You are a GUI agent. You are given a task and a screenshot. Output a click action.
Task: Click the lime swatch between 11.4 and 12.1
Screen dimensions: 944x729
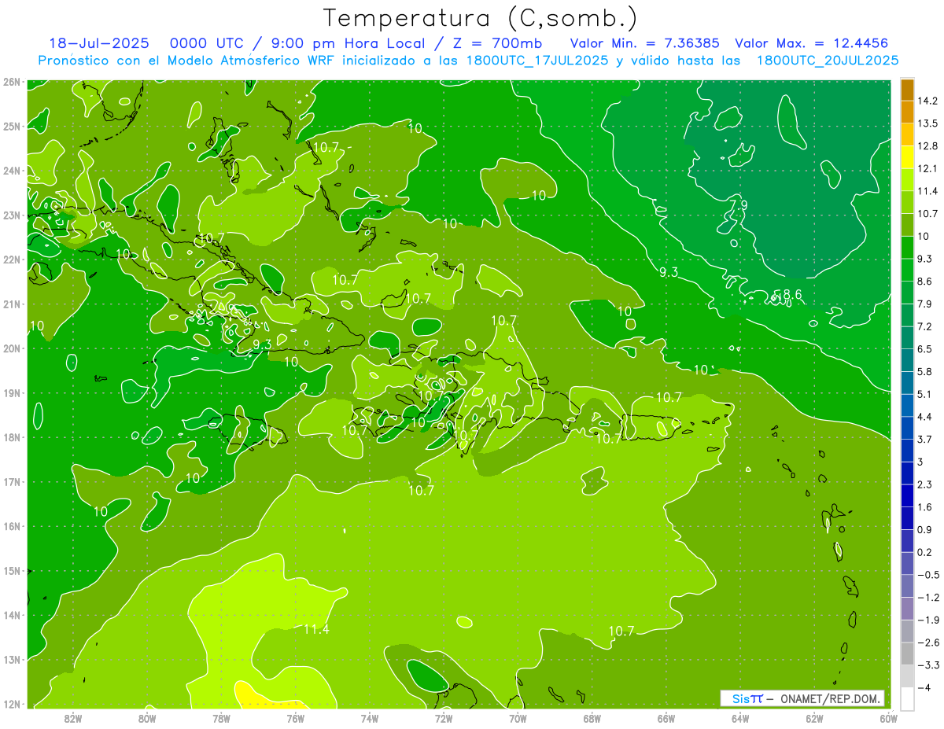tap(907, 179)
